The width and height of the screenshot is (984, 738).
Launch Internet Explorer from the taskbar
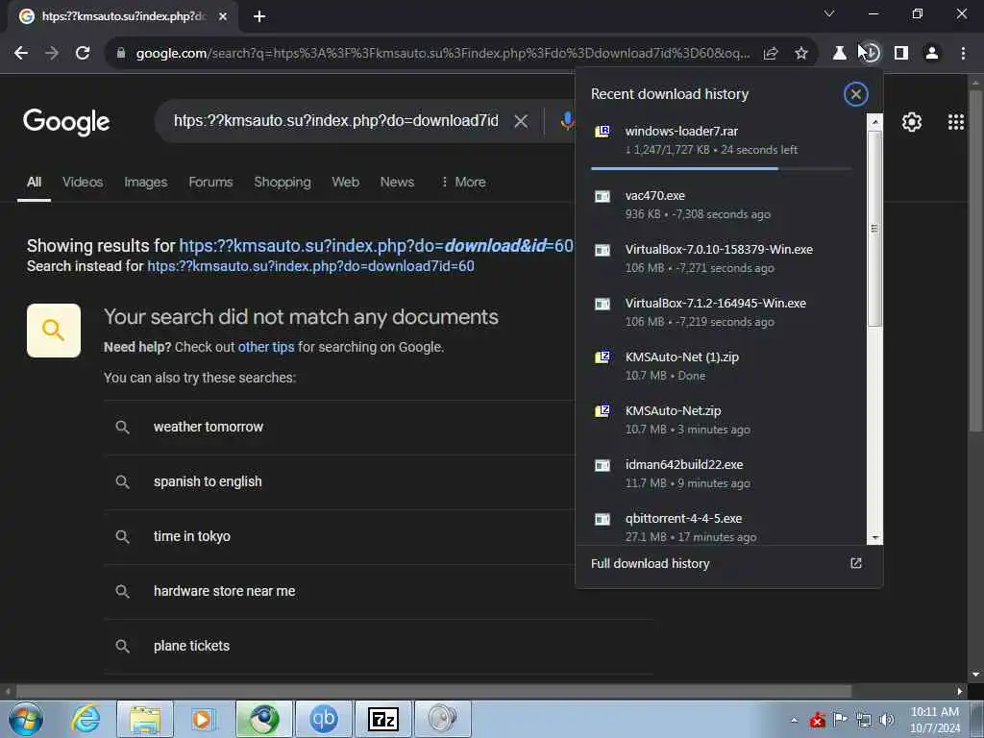tap(86, 719)
